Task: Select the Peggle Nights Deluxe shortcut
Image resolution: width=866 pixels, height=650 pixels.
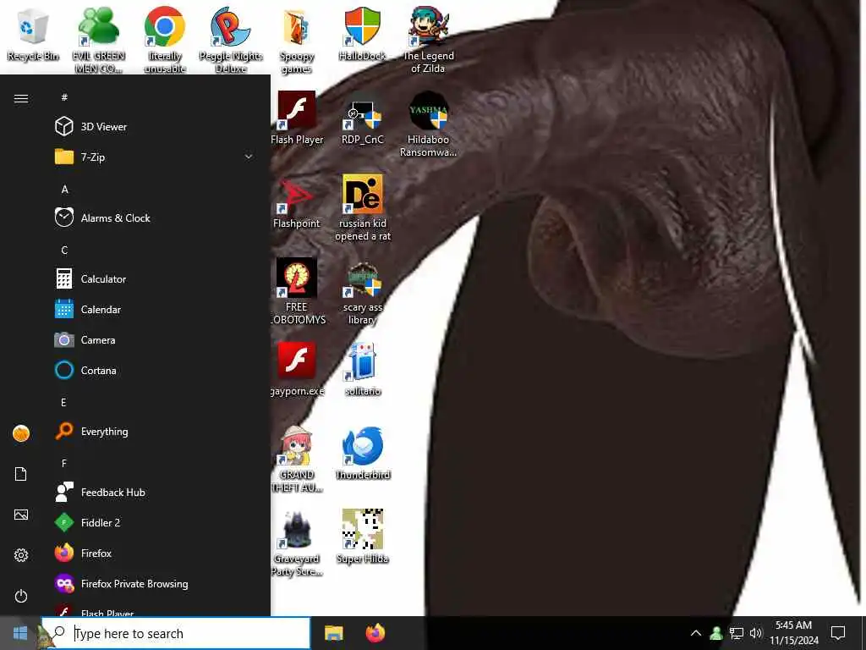Action: tap(231, 40)
